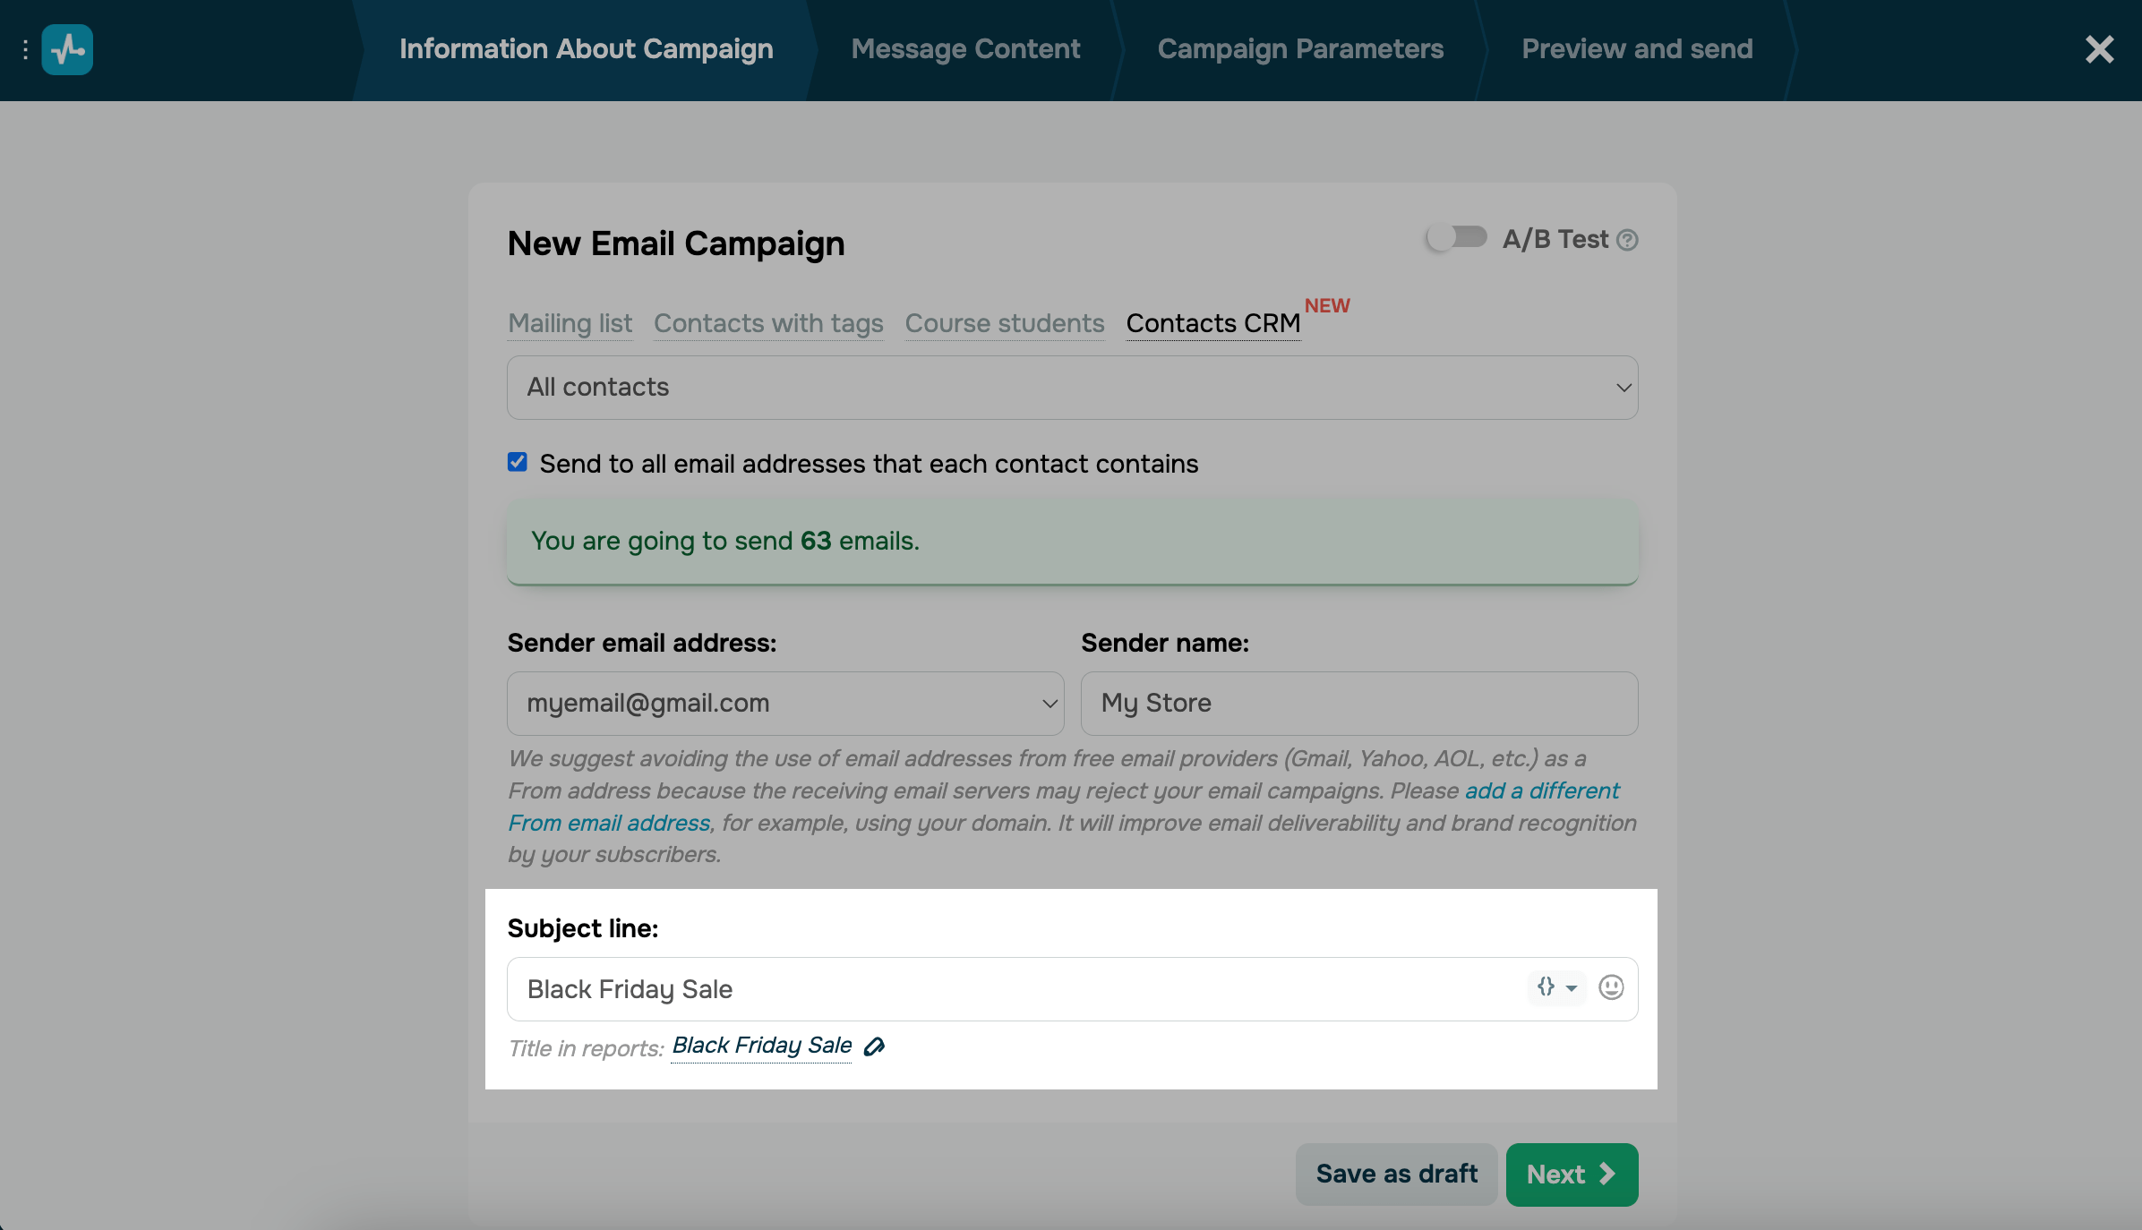Click the SendPulse logo icon
Screen dimensions: 2142x1230
[x=67, y=50]
